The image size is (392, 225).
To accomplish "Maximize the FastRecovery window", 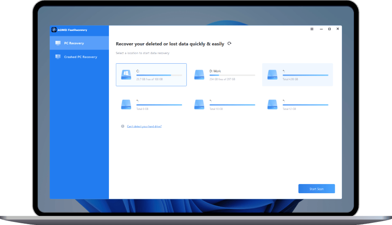I will point(329,29).
